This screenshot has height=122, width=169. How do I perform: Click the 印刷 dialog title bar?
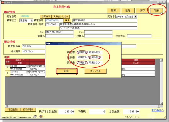point(83,44)
